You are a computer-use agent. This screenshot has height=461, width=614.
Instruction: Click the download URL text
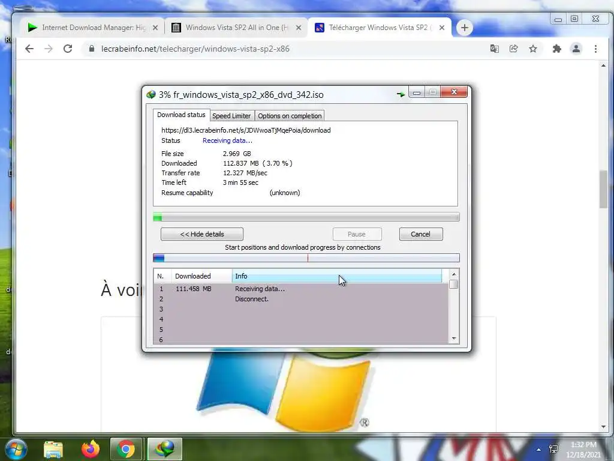(x=246, y=130)
